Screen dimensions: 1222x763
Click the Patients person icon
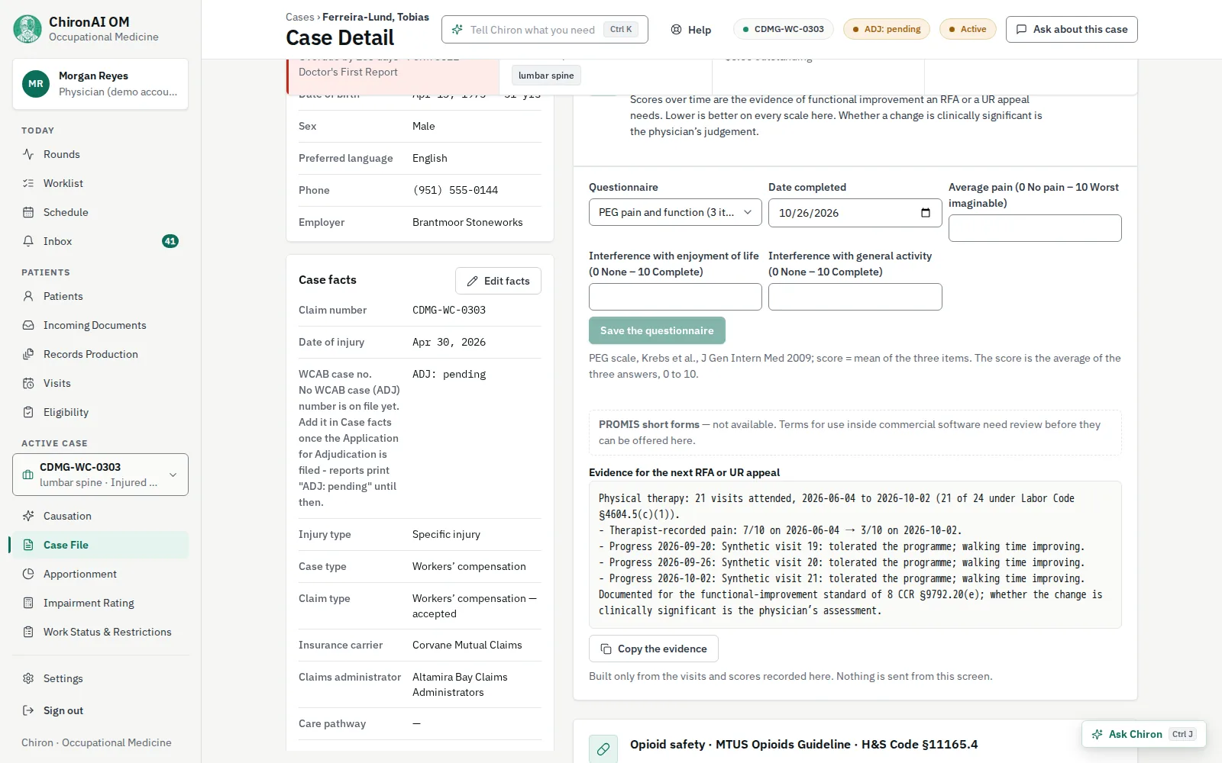[x=28, y=296]
